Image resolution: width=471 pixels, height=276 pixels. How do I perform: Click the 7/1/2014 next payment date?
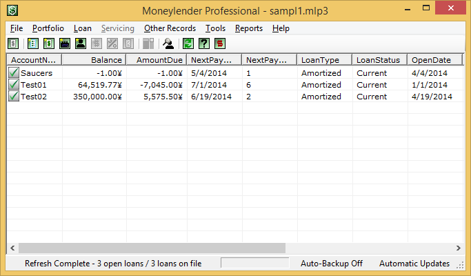tap(209, 85)
